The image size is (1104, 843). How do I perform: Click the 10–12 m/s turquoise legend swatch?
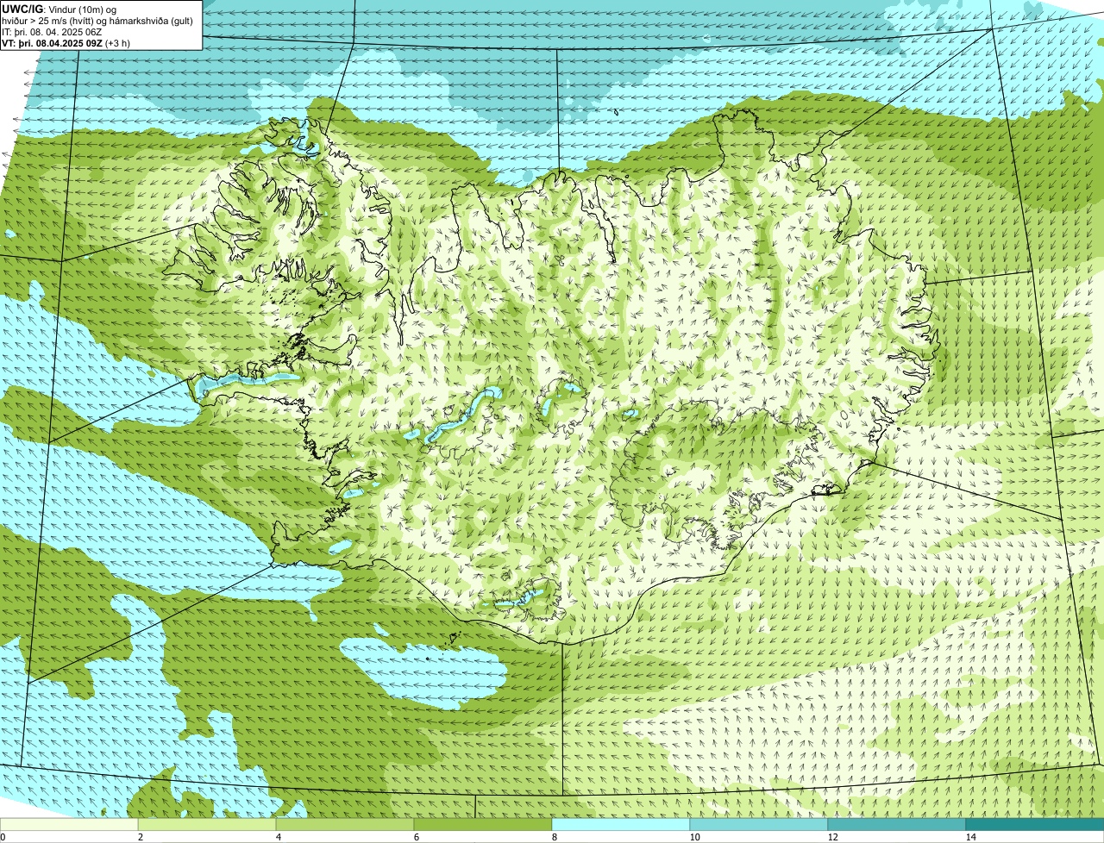(x=759, y=824)
